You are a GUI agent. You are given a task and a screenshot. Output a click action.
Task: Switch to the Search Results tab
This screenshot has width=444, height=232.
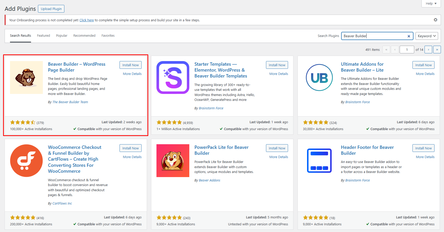click(x=21, y=36)
